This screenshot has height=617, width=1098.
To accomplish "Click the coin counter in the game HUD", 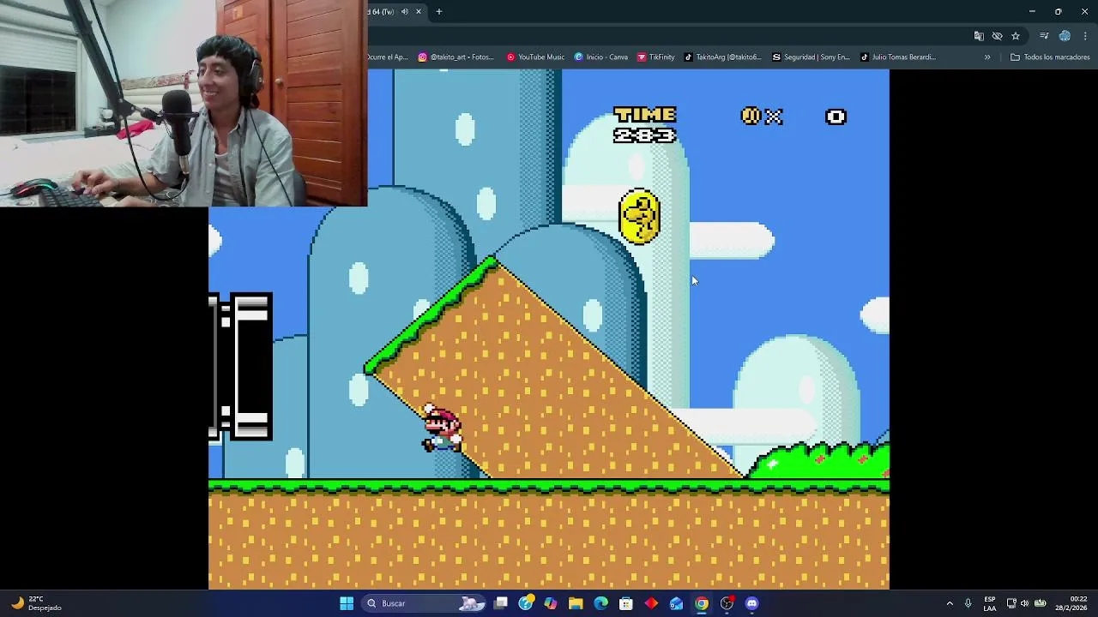I will click(x=793, y=117).
